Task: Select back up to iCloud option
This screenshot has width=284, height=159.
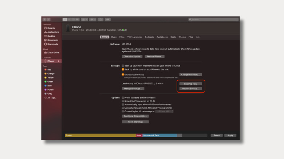Action: click(x=123, y=66)
